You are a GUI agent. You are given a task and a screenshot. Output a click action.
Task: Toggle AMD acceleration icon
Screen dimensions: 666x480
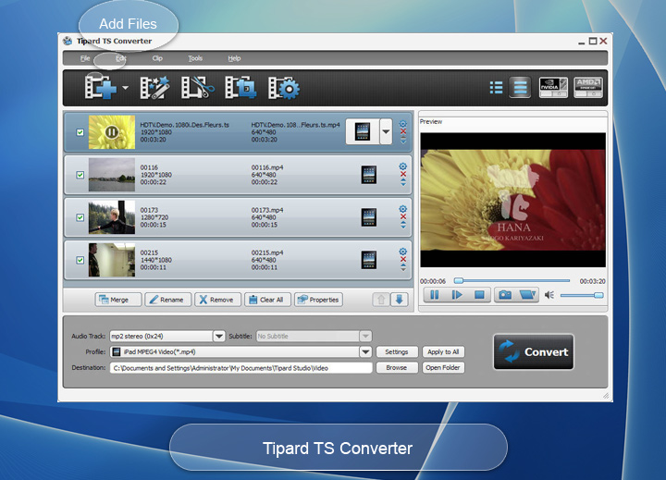(588, 88)
